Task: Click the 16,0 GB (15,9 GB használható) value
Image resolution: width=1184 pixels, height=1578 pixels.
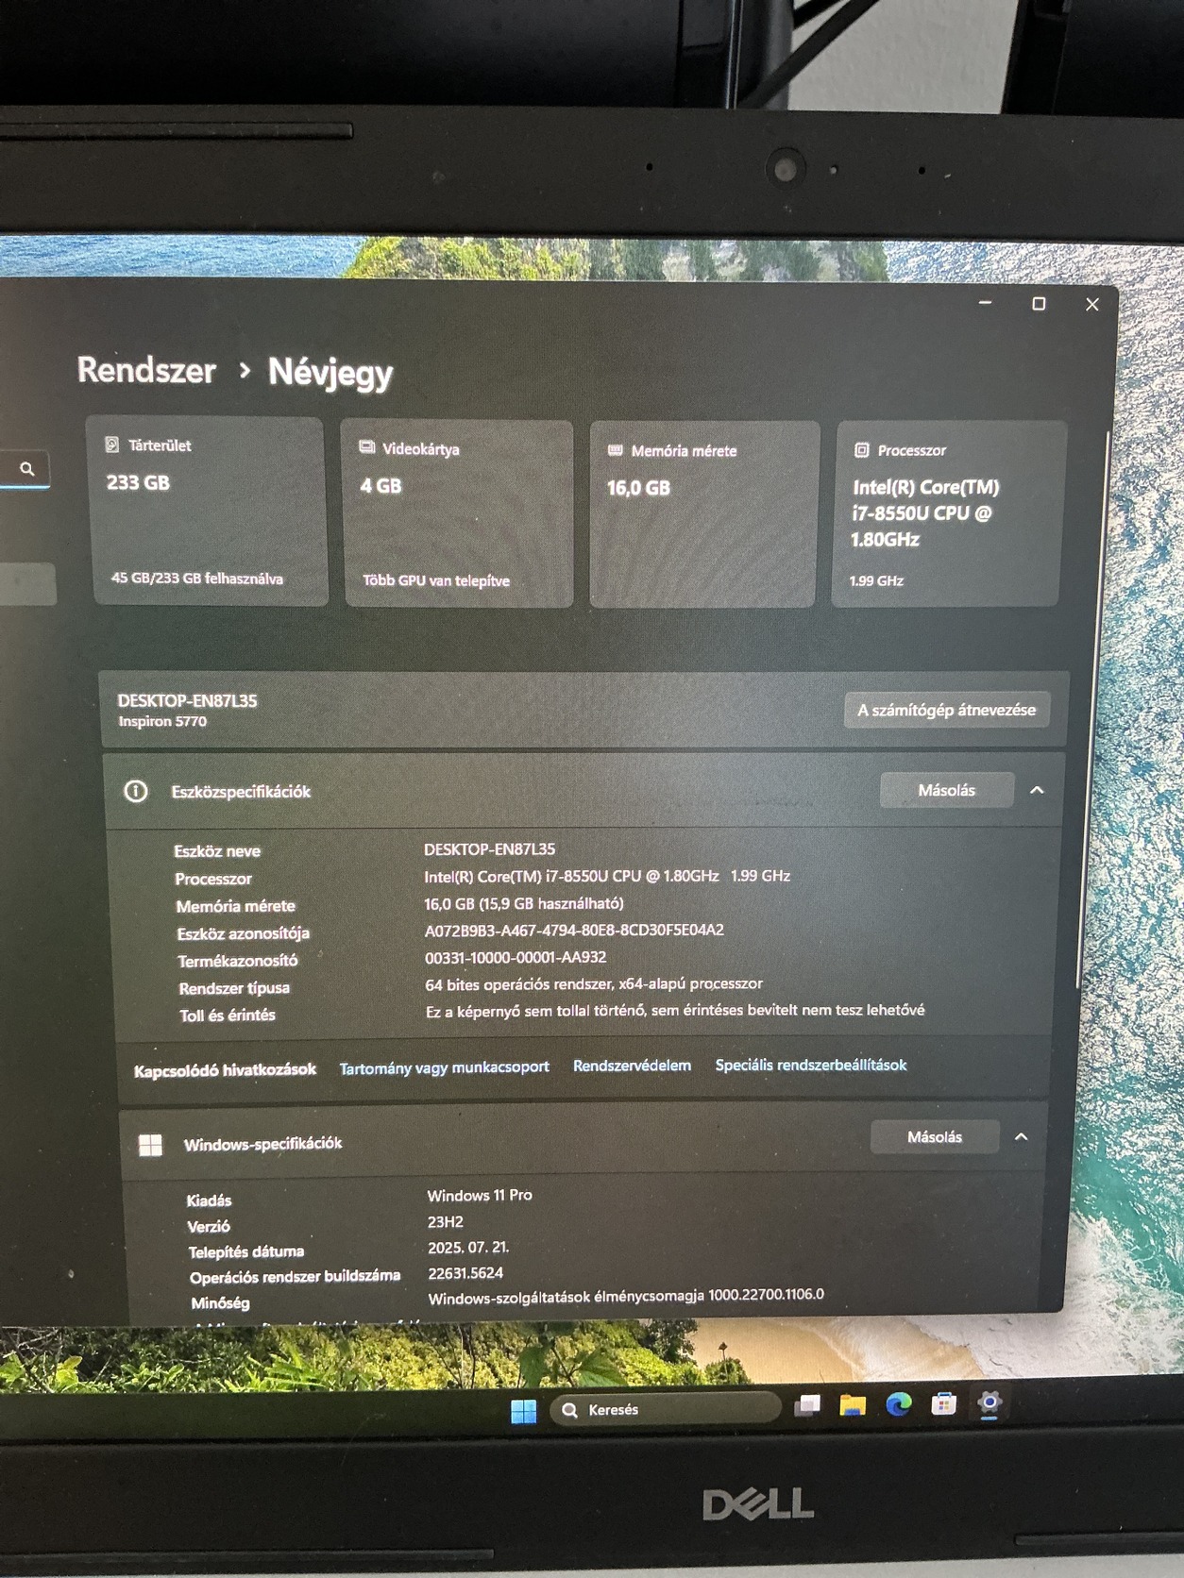Action: 524,903
